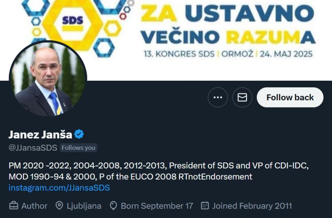This screenshot has height=218, width=332.
Task: Click the briefcase icon beside Author
Action: (x=14, y=206)
